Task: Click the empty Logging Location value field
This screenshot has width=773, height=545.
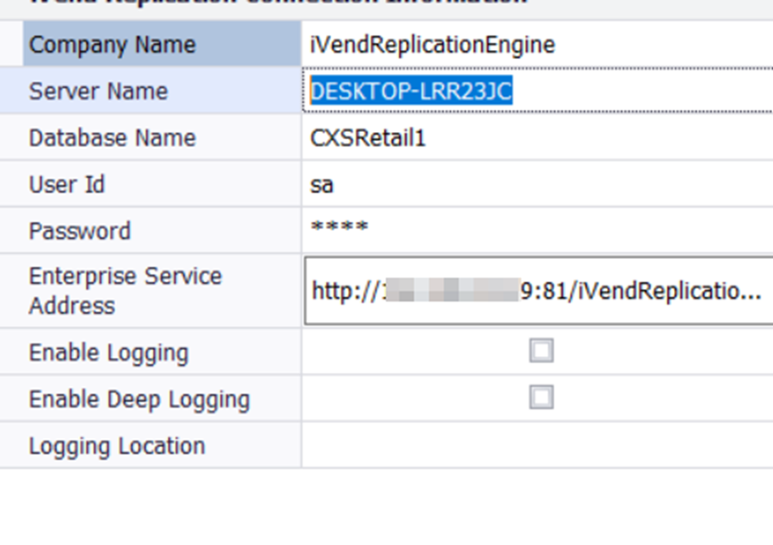Action: [537, 445]
